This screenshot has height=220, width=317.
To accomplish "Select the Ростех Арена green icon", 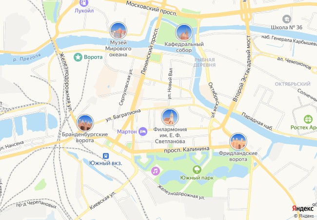I will point(308,119).
